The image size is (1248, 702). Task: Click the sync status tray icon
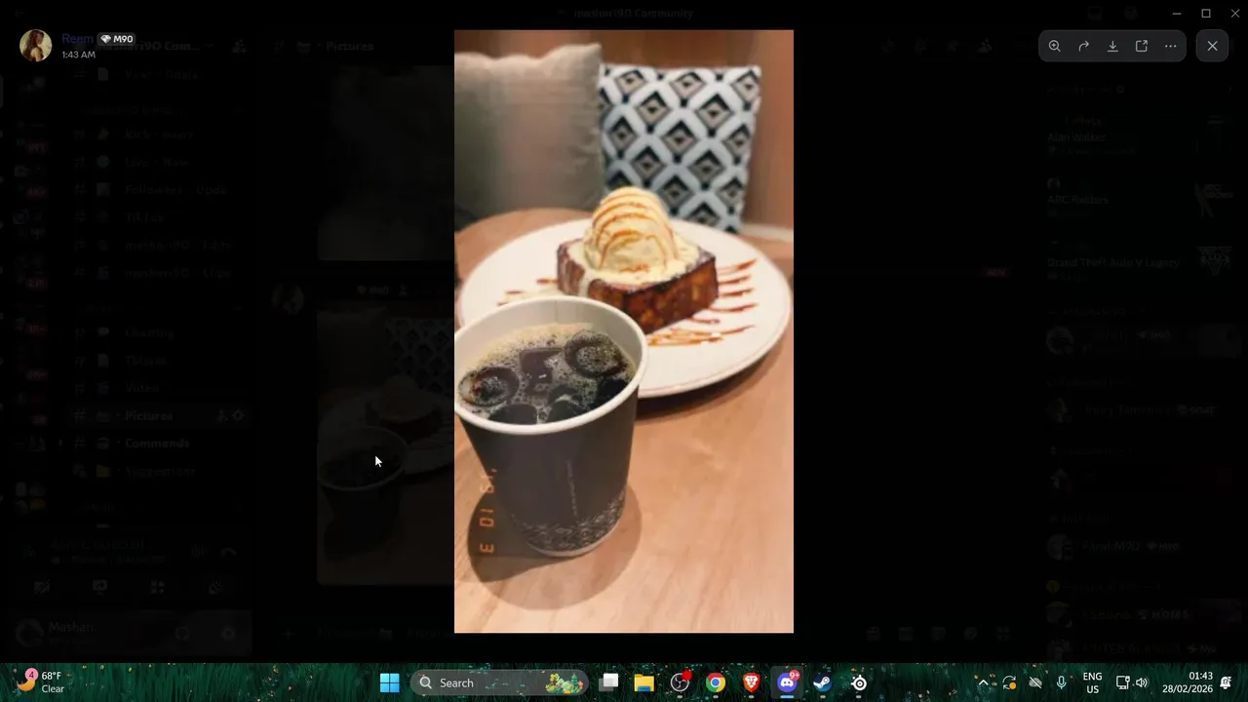pos(1009,682)
